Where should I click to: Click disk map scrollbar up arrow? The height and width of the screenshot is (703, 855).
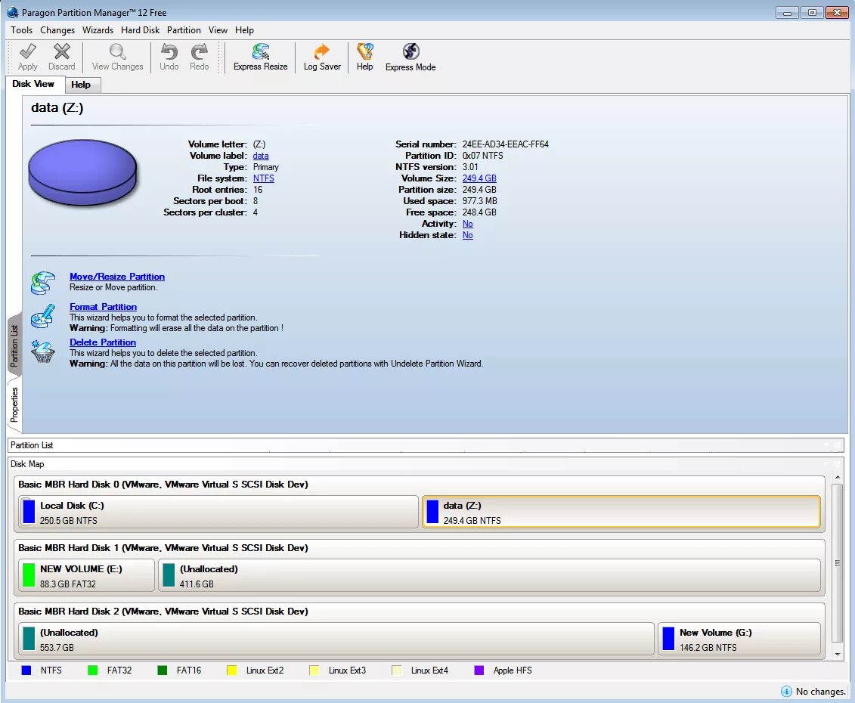(x=838, y=478)
